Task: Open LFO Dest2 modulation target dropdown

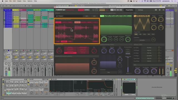Action: tap(149, 50)
